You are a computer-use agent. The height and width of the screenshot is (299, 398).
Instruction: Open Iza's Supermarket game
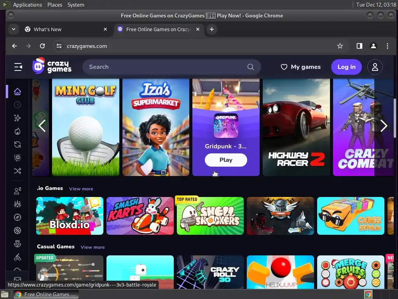click(156, 127)
